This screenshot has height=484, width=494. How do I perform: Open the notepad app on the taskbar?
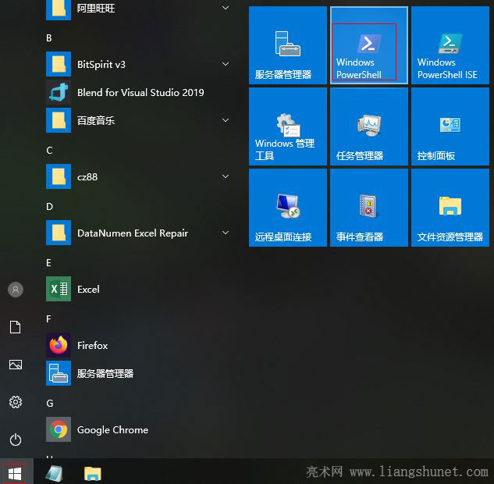coord(54,474)
